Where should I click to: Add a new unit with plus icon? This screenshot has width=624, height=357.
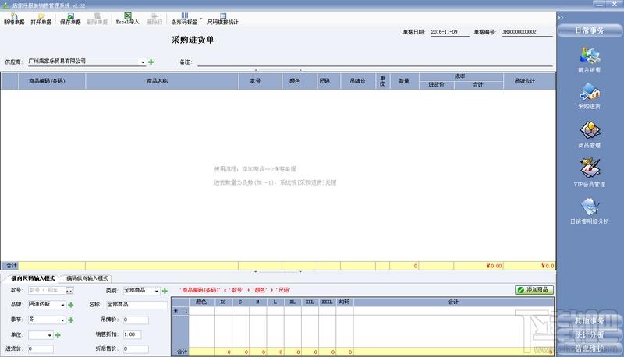(58, 335)
